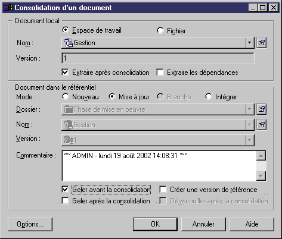Image resolution: width=282 pixels, height=239 pixels.
Task: Click the comment scrollbar down arrow
Action: pyautogui.click(x=261, y=176)
